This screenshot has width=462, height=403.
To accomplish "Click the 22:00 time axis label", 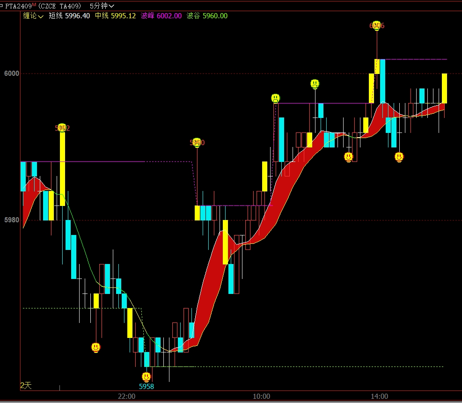I will pyautogui.click(x=127, y=396).
